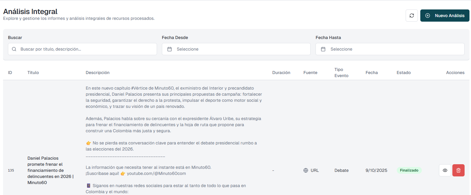Open the Fecha Desde date selector
471x195 pixels.
point(236,49)
